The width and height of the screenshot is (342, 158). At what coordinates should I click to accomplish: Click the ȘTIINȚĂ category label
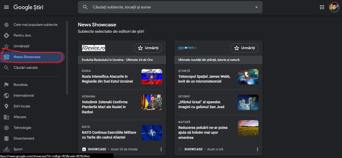[x=184, y=71]
